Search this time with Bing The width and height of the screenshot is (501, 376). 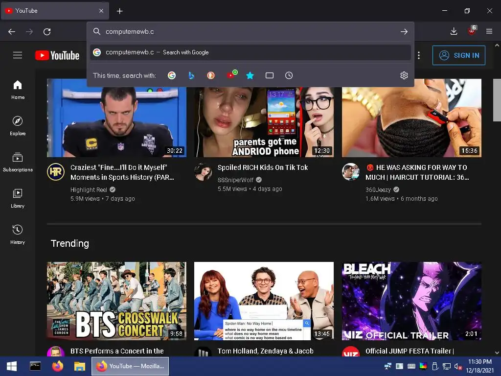pos(191,75)
